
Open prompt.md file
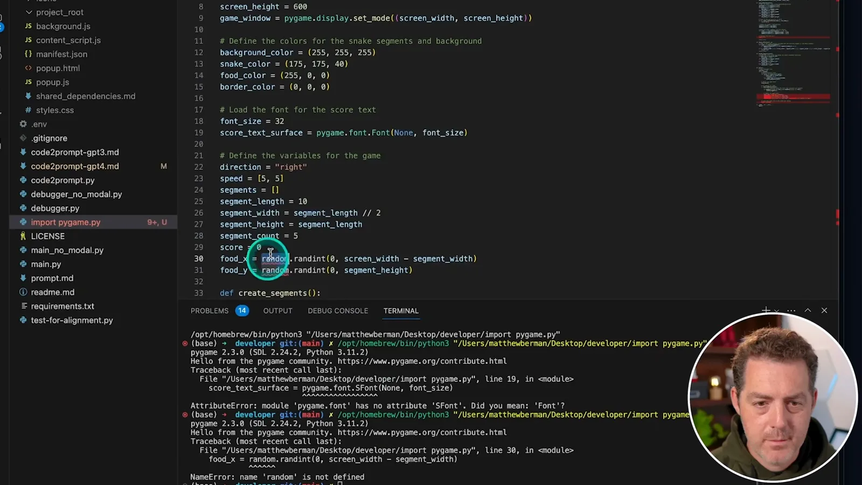coord(52,278)
